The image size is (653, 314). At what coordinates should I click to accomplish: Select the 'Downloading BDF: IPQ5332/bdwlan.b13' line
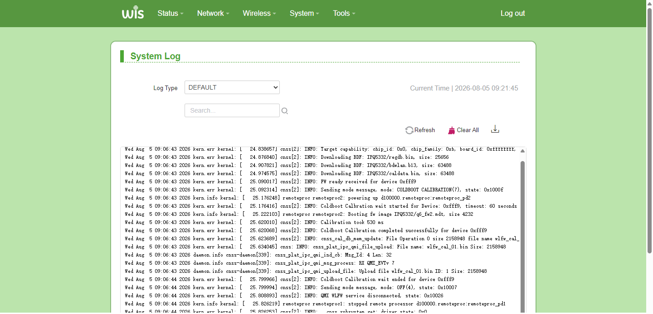coord(288,165)
